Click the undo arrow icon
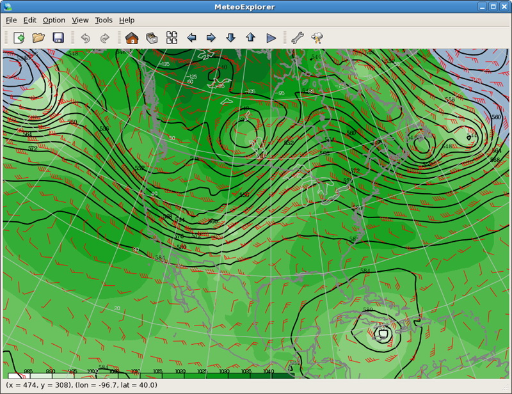 pyautogui.click(x=85, y=38)
